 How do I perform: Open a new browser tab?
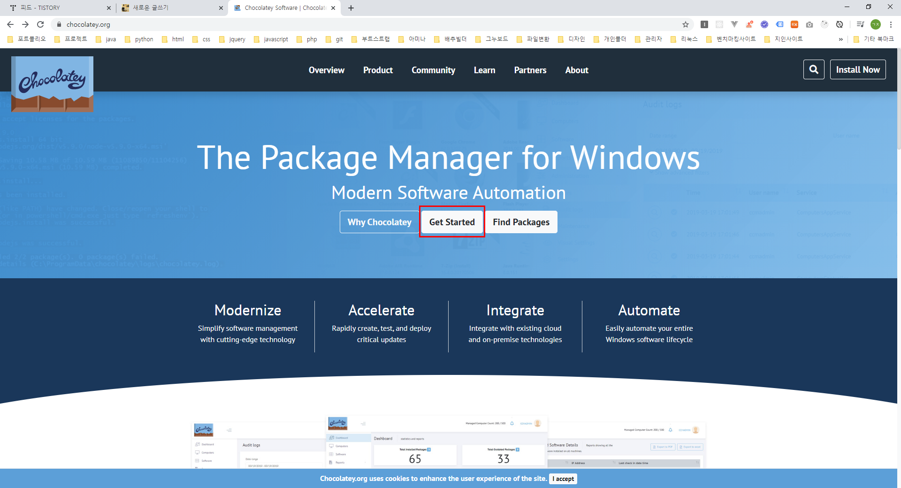coord(351,8)
